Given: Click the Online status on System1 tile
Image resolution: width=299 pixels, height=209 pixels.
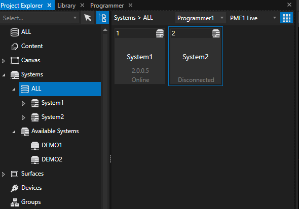Looking at the screenshot, I should coord(140,80).
